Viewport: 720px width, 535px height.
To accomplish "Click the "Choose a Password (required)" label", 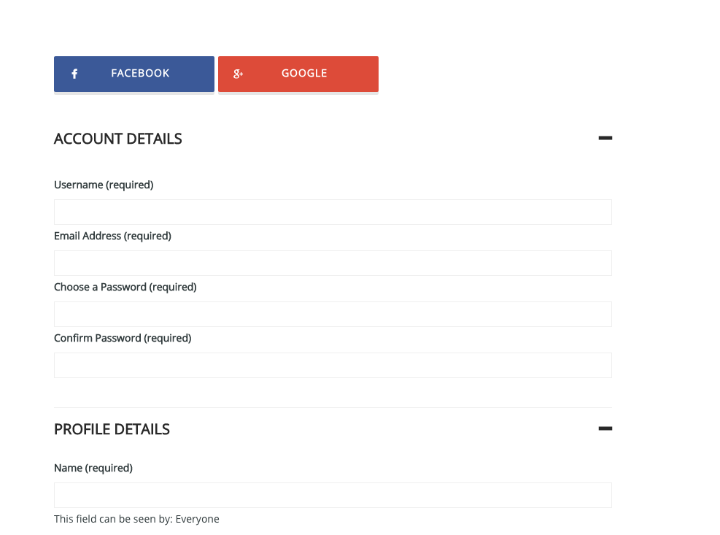I will [x=125, y=288].
